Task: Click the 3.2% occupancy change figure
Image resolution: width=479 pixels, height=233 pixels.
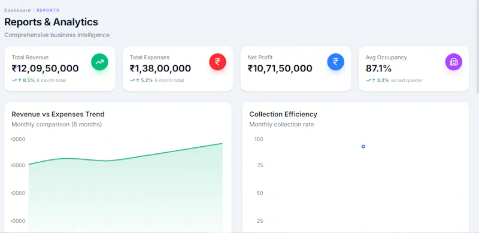Action: pyautogui.click(x=383, y=80)
